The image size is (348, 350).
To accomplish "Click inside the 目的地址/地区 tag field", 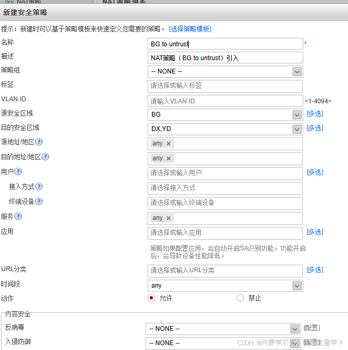I will [x=225, y=159].
